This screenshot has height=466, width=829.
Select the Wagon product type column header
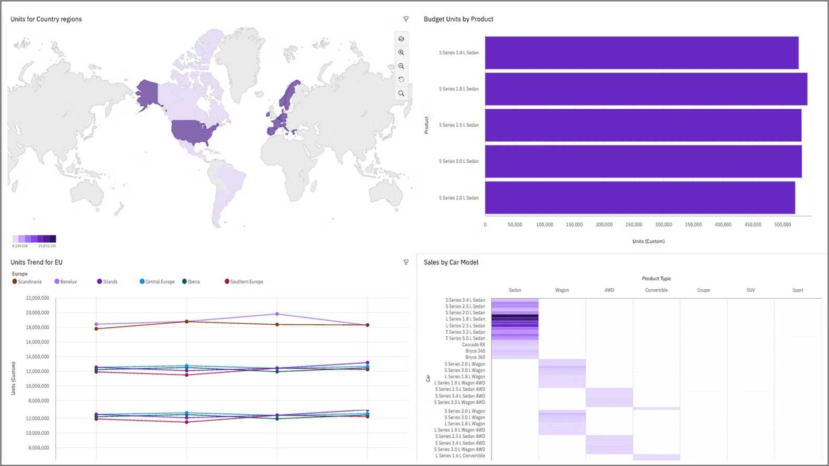(x=562, y=290)
